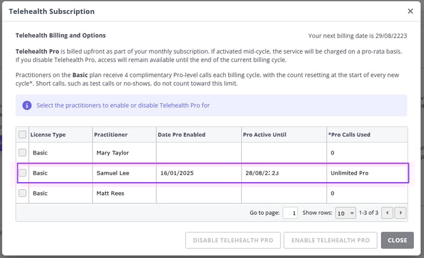Select Samuel Lee's Unlimited Pro cell
424x258 pixels.
(x=349, y=173)
